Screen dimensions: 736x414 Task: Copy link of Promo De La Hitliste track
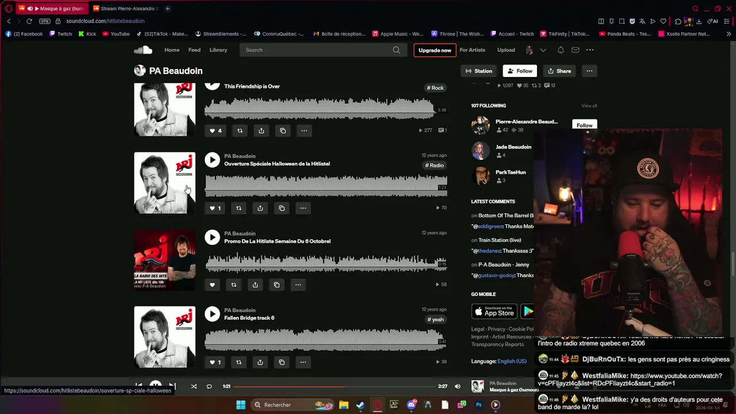click(x=277, y=285)
